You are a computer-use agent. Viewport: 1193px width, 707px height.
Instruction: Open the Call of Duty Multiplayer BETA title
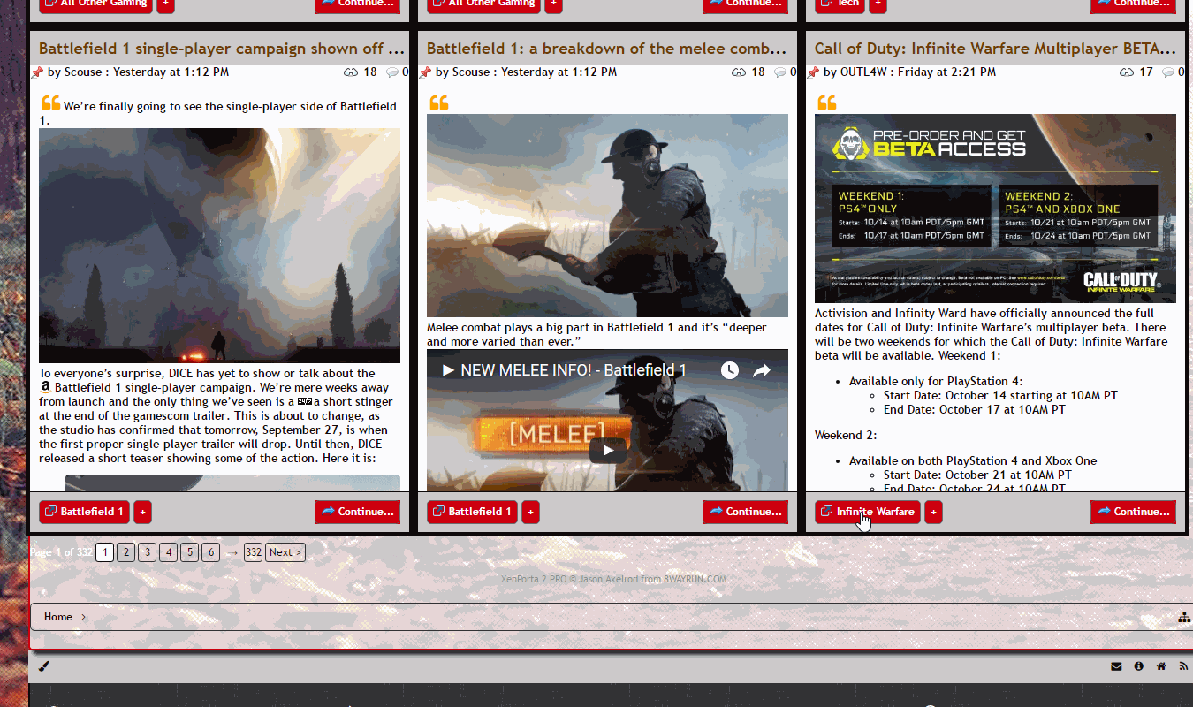click(x=995, y=49)
